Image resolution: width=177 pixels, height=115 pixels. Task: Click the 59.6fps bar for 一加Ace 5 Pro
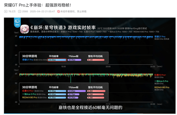coord(57,94)
